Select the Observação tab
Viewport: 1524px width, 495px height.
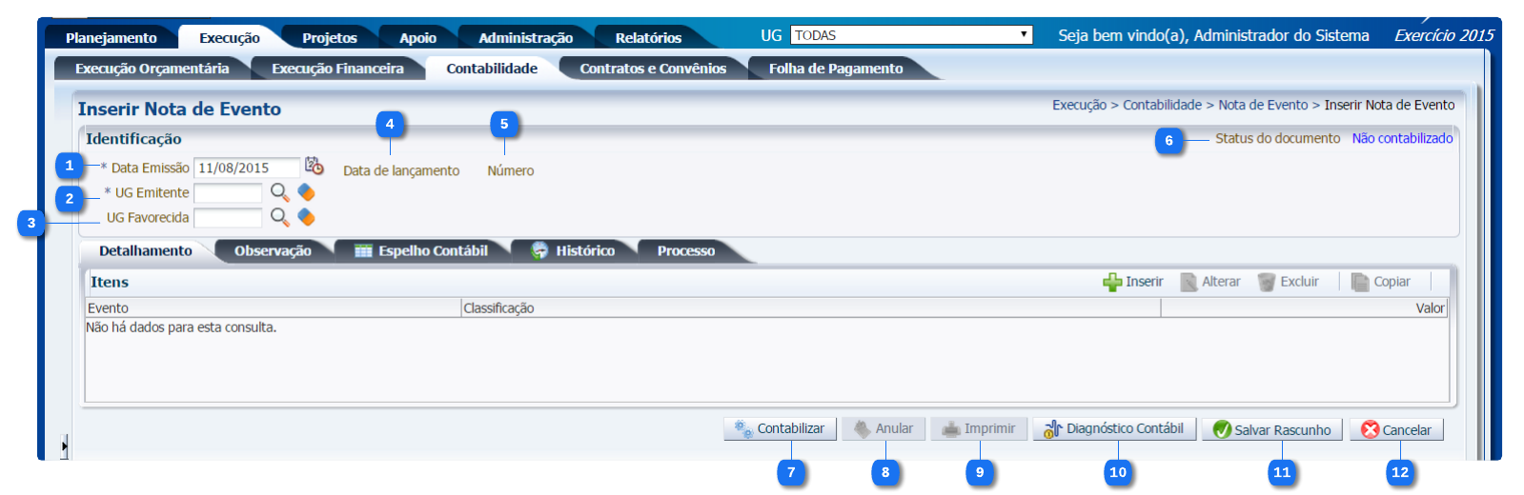coord(273,251)
